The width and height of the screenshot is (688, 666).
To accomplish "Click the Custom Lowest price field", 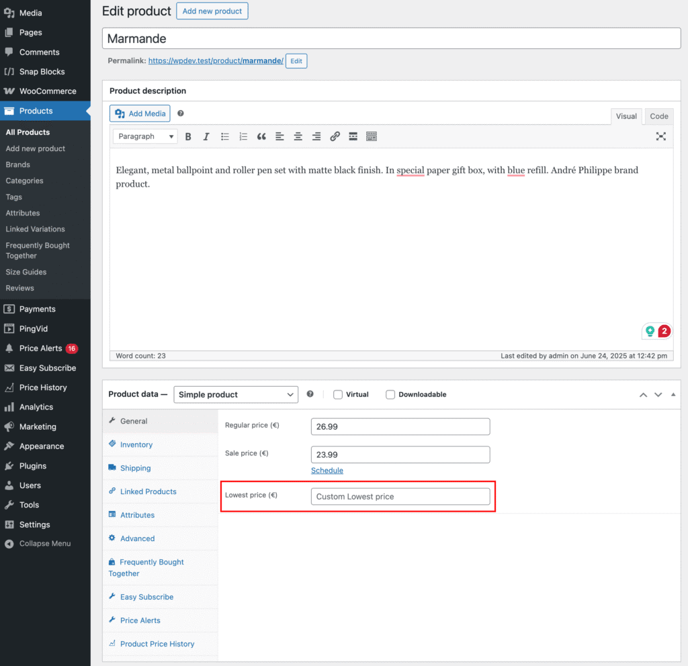I will 400,497.
